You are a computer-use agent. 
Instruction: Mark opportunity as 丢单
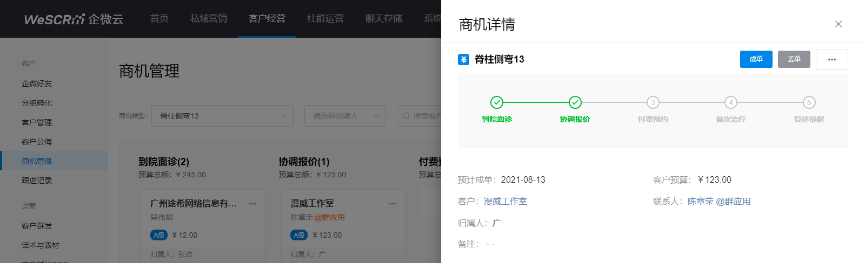[794, 59]
